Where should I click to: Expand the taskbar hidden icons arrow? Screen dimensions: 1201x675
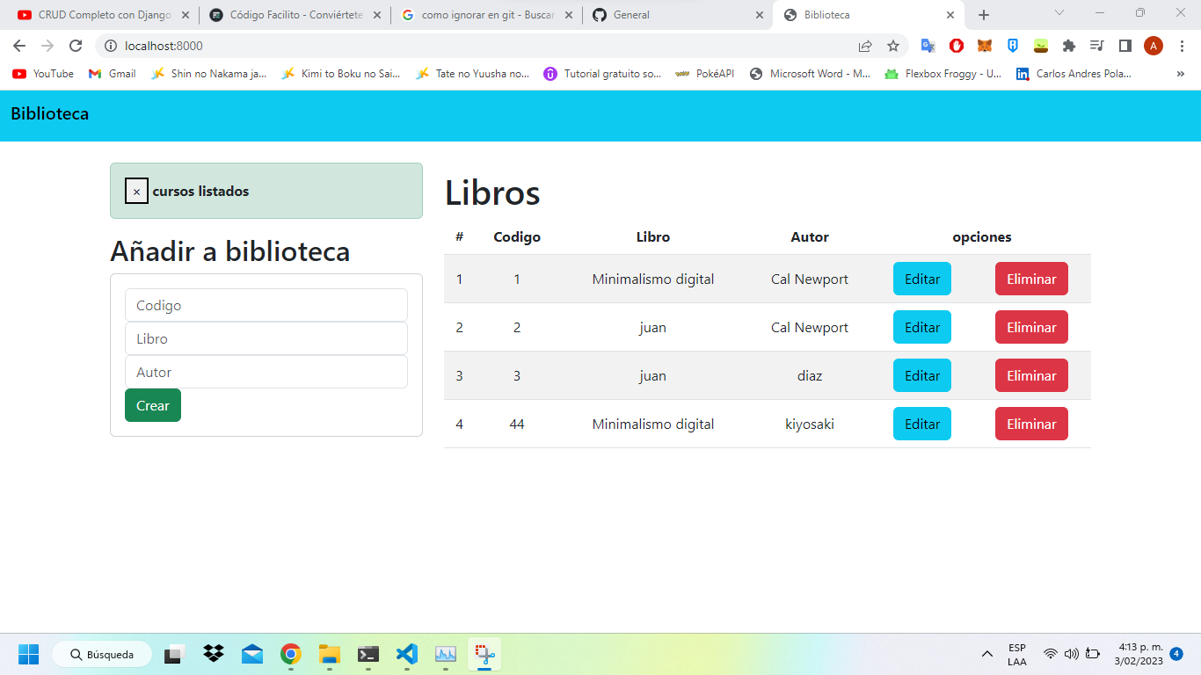coord(986,654)
